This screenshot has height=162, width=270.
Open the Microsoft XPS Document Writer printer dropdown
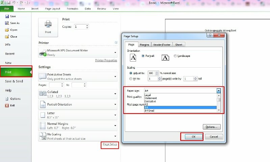(x=115, y=52)
